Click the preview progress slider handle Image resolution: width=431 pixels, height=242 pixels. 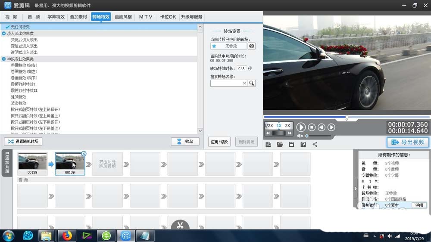click(x=347, y=117)
